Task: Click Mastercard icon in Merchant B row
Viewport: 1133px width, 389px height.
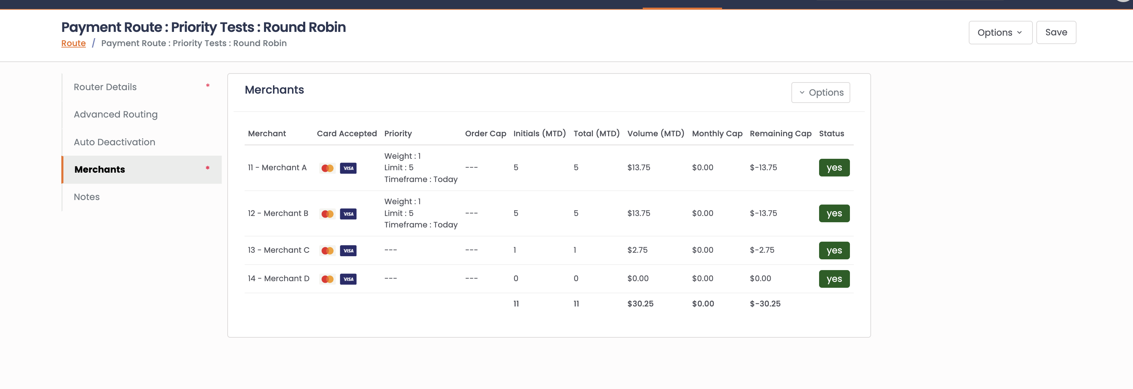Action: pos(327,214)
